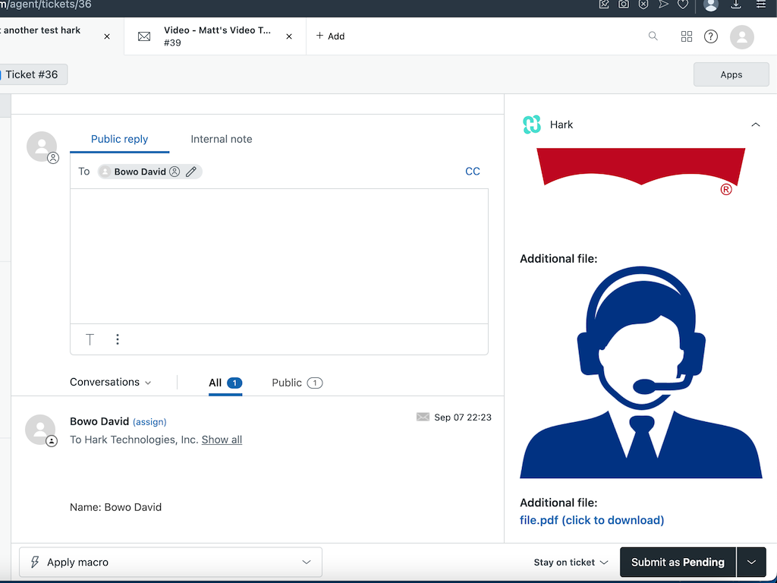The height and width of the screenshot is (583, 777).
Task: Open the text formatting T icon
Action: (90, 339)
